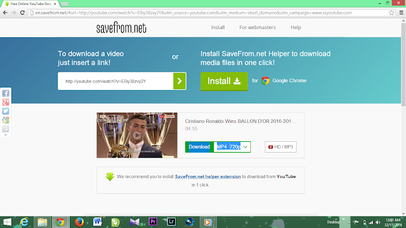406x228 pixels.
Task: Open the Help menu item
Action: pos(296,27)
